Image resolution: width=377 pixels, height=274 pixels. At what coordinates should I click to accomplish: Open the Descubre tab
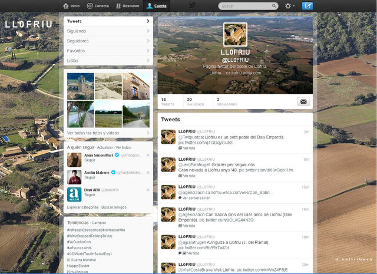point(127,6)
